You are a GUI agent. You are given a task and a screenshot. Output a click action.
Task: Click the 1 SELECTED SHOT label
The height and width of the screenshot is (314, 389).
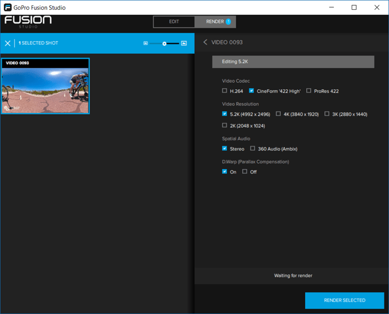38,43
